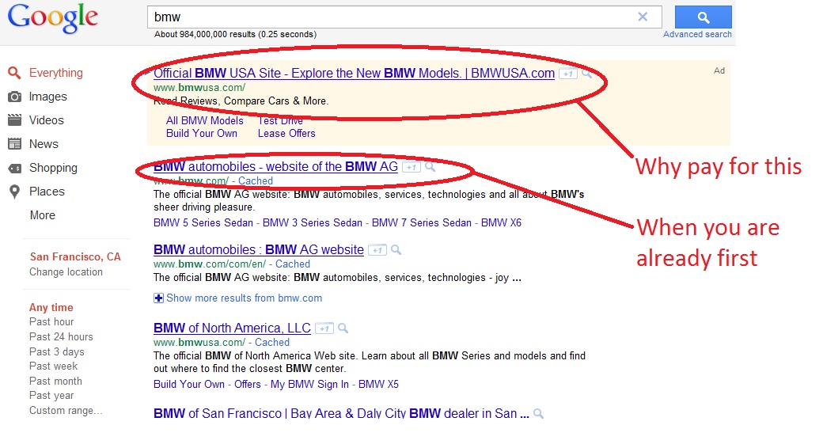Open BMW 7 Series Sedan link
823x448 pixels.
click(422, 222)
